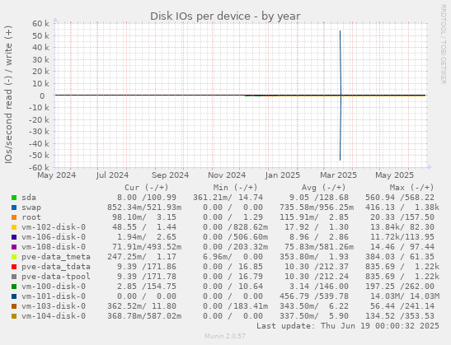This screenshot has height=345, width=451.
Task: Select the vm-102-disk-0 legend label
Action: point(54,227)
